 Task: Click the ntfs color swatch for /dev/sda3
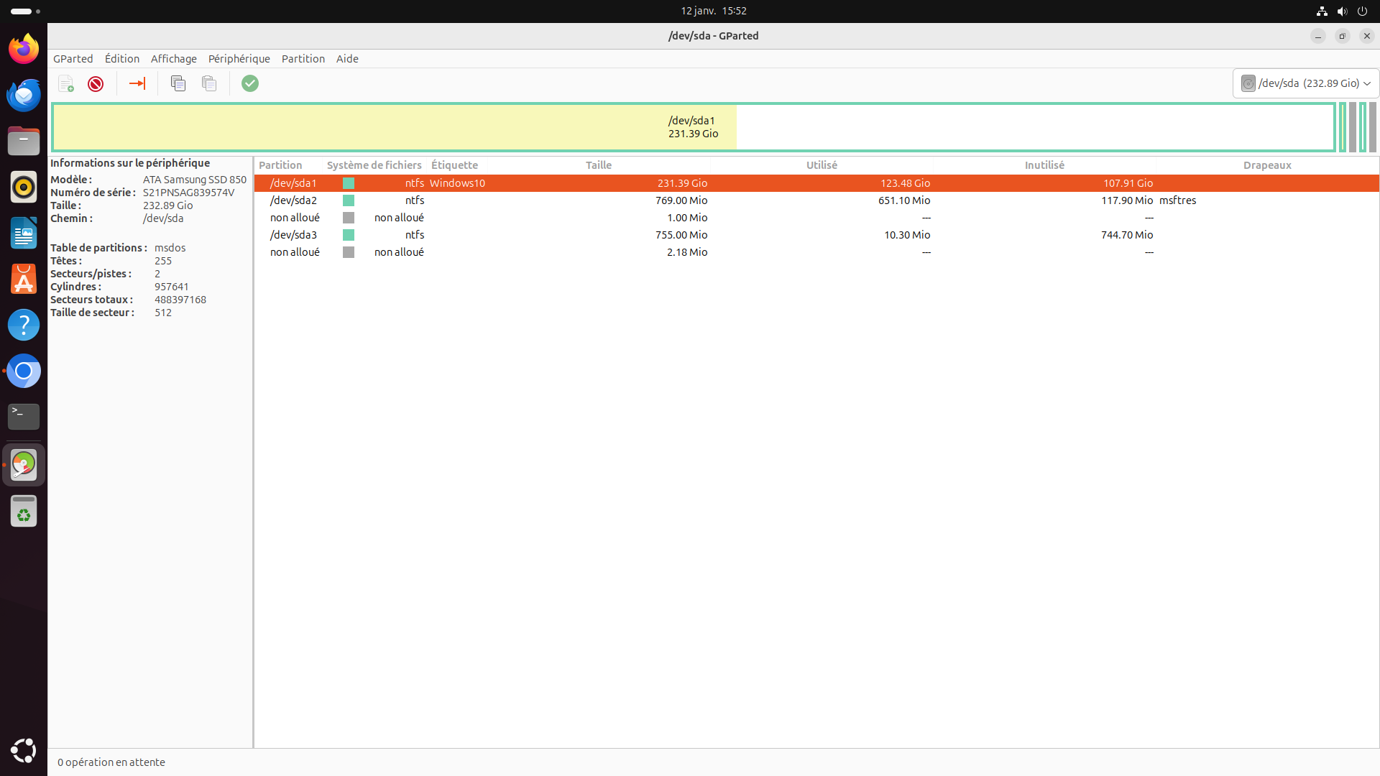pos(349,235)
